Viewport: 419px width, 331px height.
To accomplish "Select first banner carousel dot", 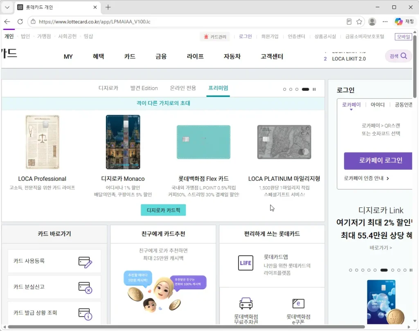I will click(350, 270).
